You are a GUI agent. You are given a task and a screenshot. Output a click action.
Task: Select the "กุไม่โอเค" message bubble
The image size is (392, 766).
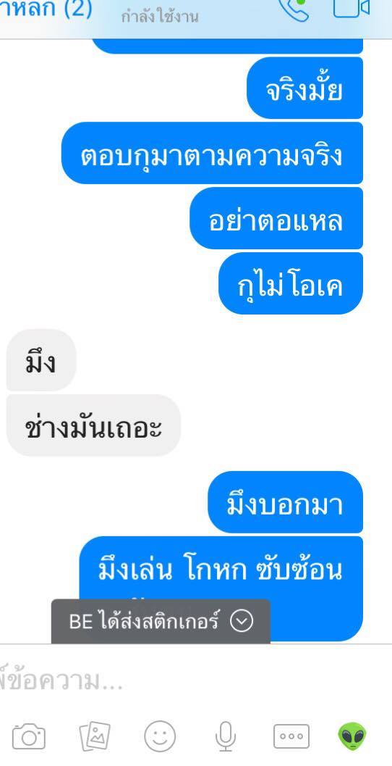291,283
